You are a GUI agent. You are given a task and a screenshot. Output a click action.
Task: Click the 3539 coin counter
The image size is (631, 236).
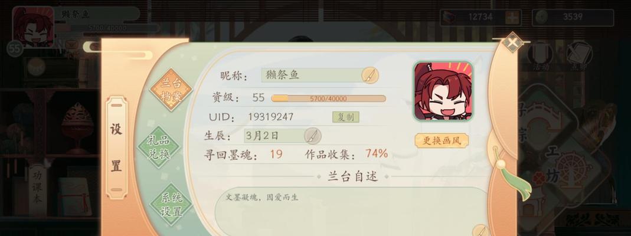point(573,18)
